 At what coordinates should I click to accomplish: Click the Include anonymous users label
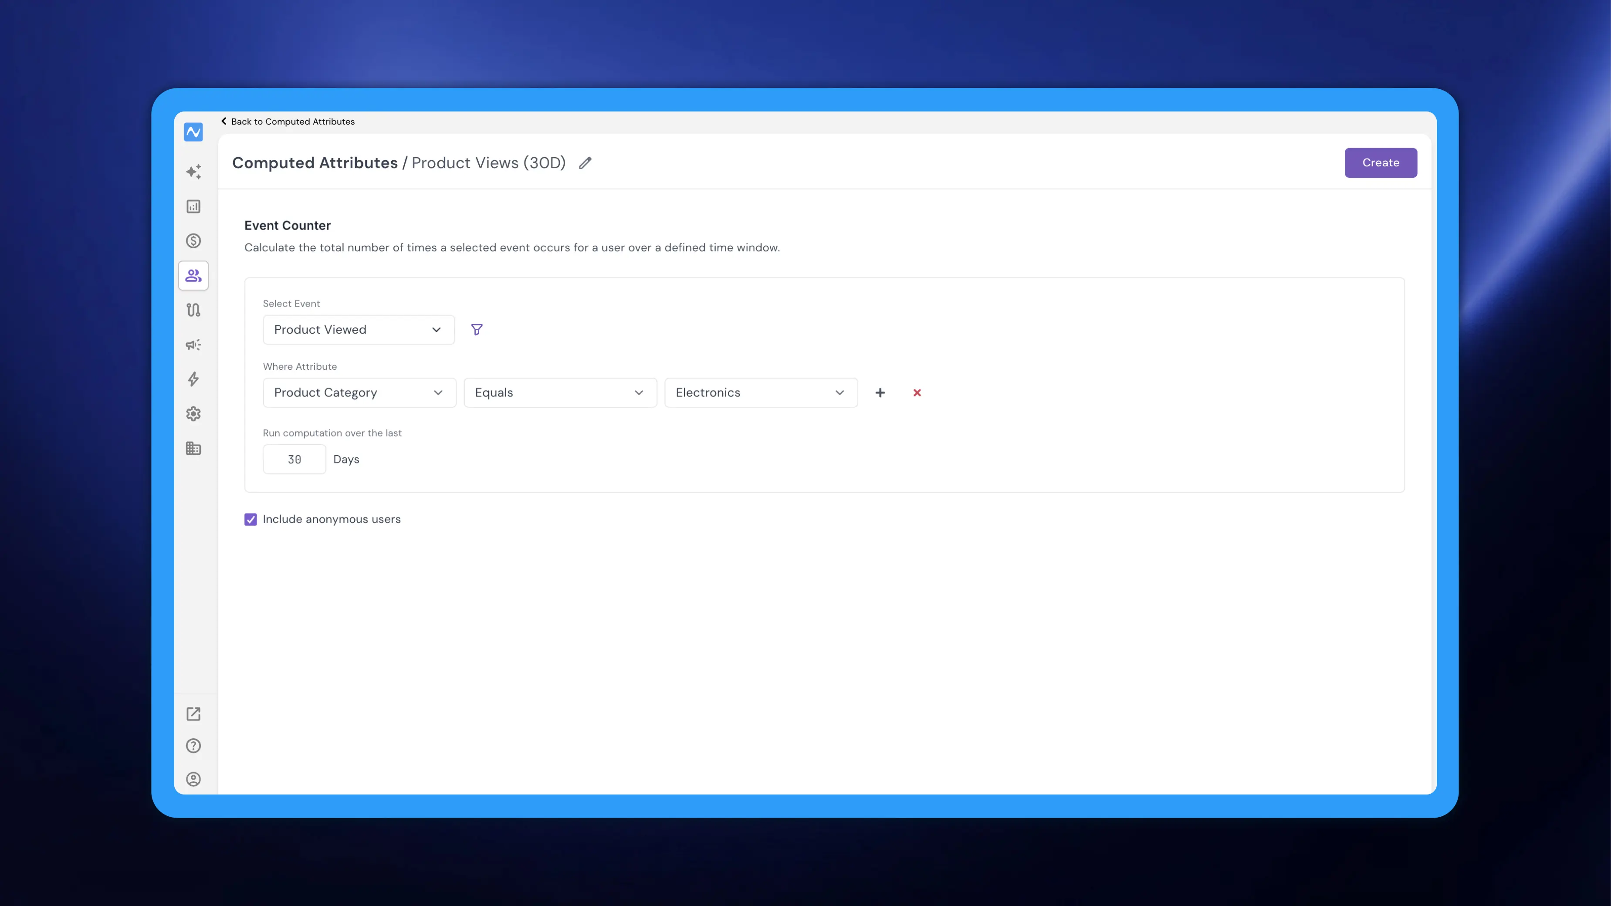point(332,520)
